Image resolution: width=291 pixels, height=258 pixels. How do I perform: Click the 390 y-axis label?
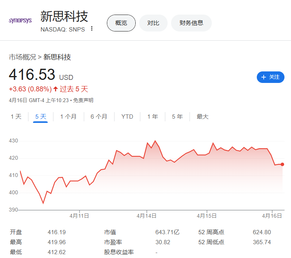click(x=13, y=210)
